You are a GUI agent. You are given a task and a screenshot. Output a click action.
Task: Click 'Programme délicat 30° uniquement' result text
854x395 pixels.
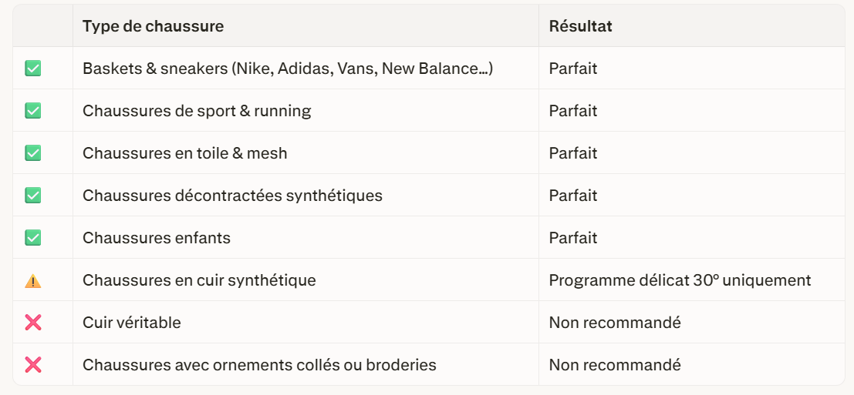click(680, 280)
